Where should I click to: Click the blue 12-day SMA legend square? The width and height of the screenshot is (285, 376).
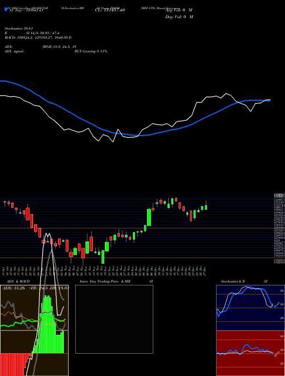[6, 9]
